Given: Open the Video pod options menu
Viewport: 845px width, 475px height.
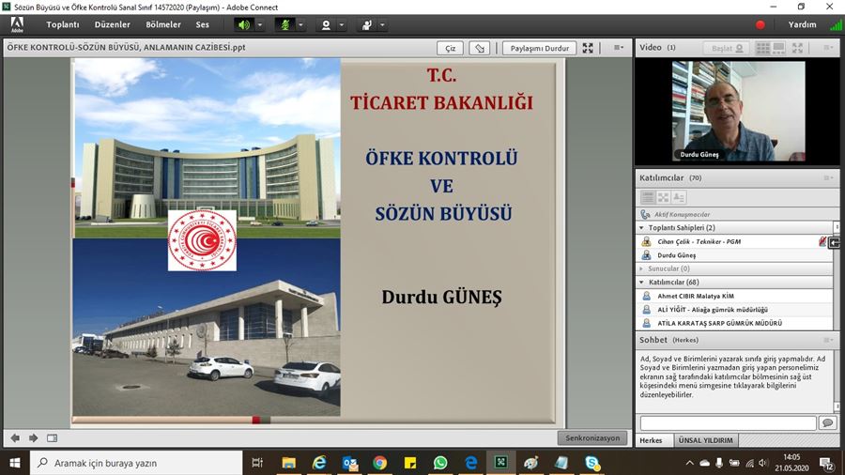Looking at the screenshot, I should (x=828, y=48).
